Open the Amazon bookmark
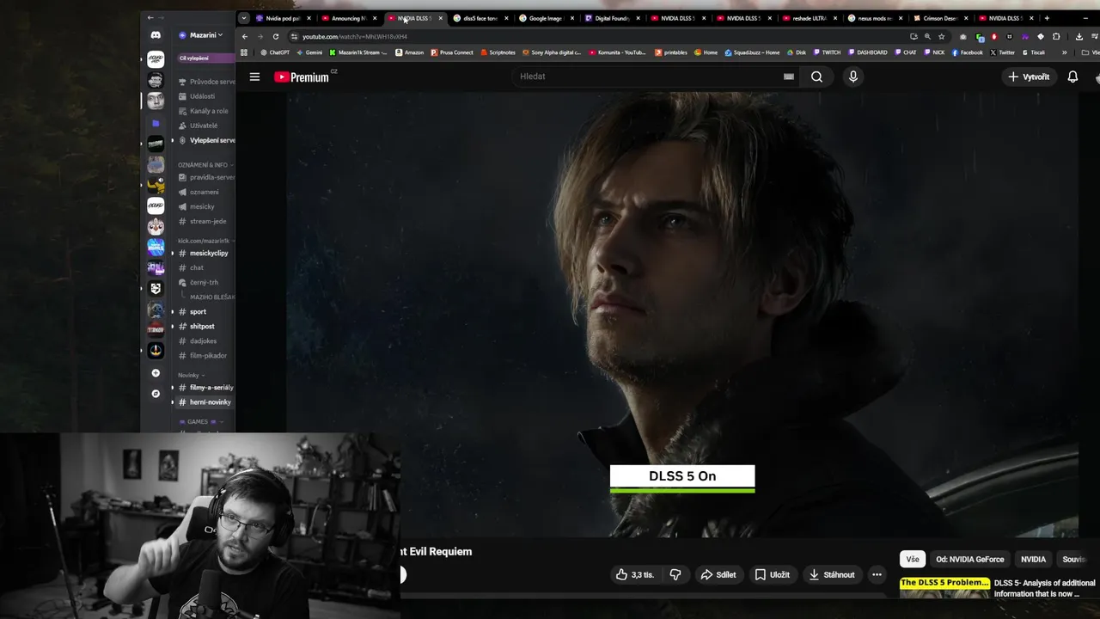The height and width of the screenshot is (619, 1100). 409,52
